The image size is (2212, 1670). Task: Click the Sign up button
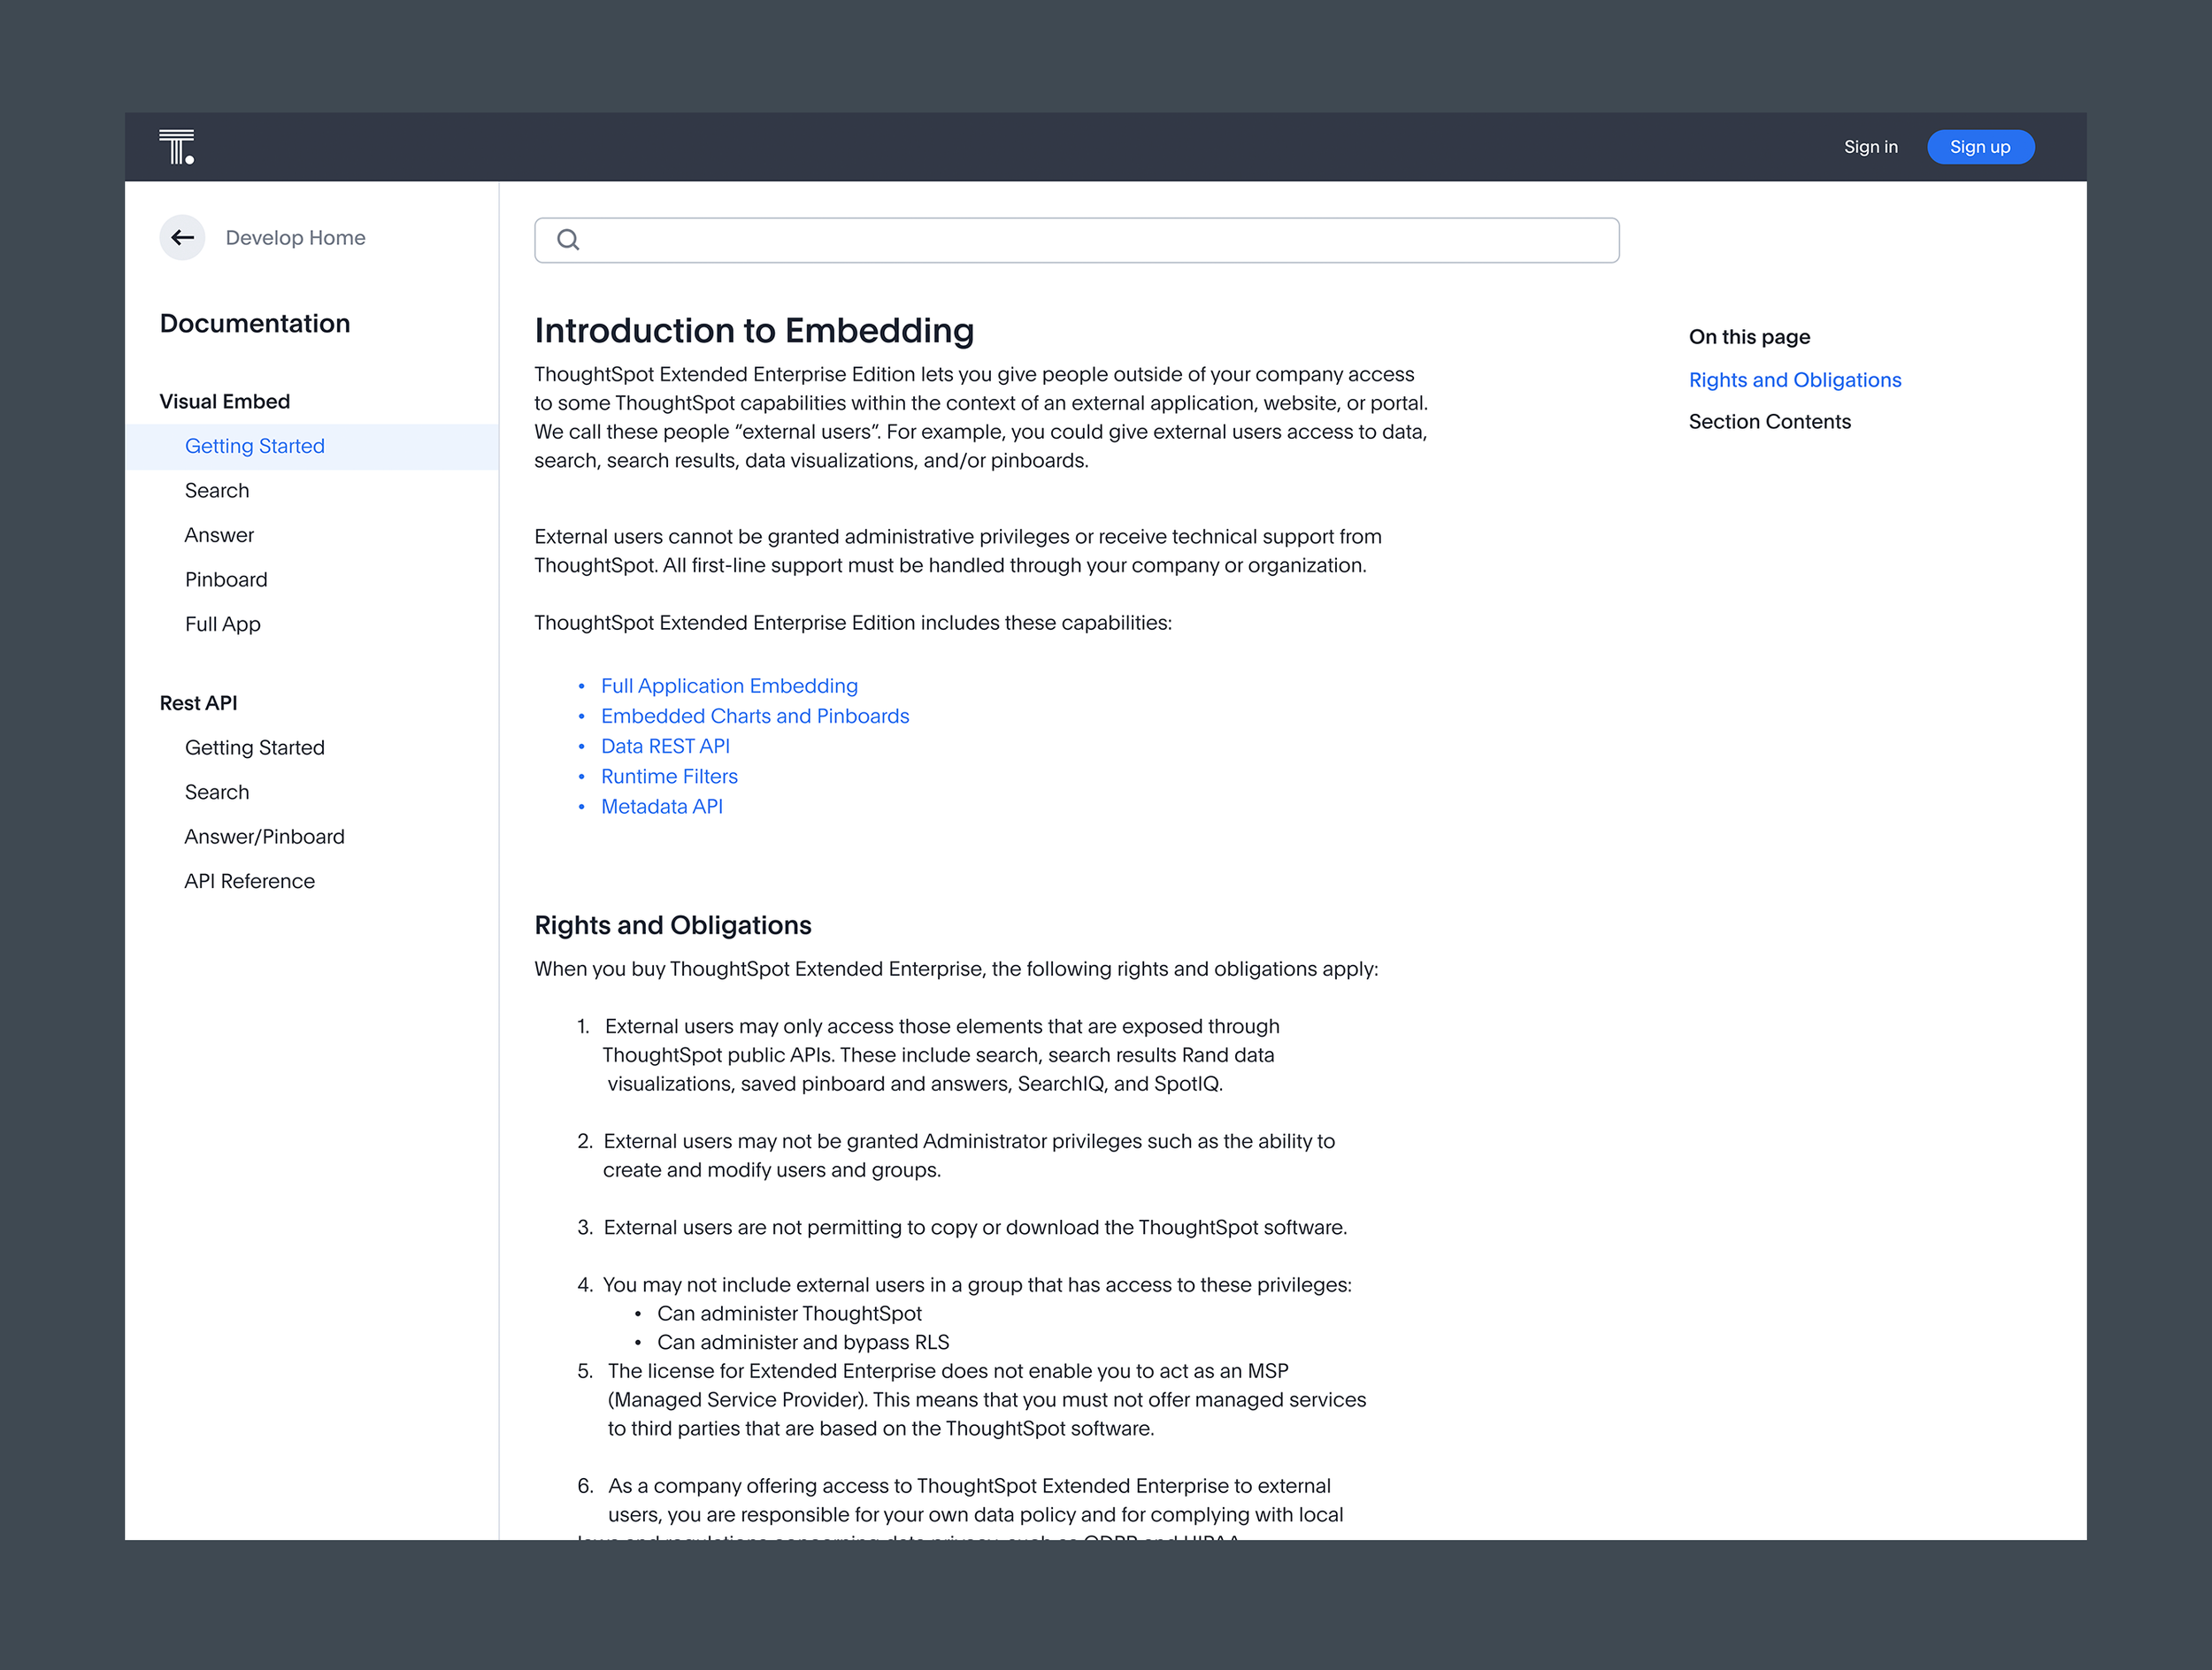click(1980, 147)
